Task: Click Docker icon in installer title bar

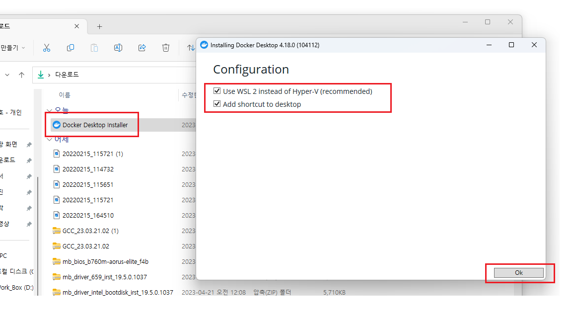Action: (x=204, y=45)
